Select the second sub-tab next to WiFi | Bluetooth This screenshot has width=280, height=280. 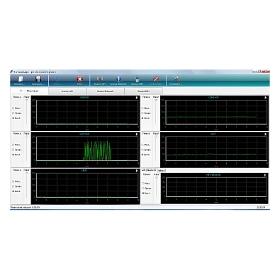coord(162,170)
